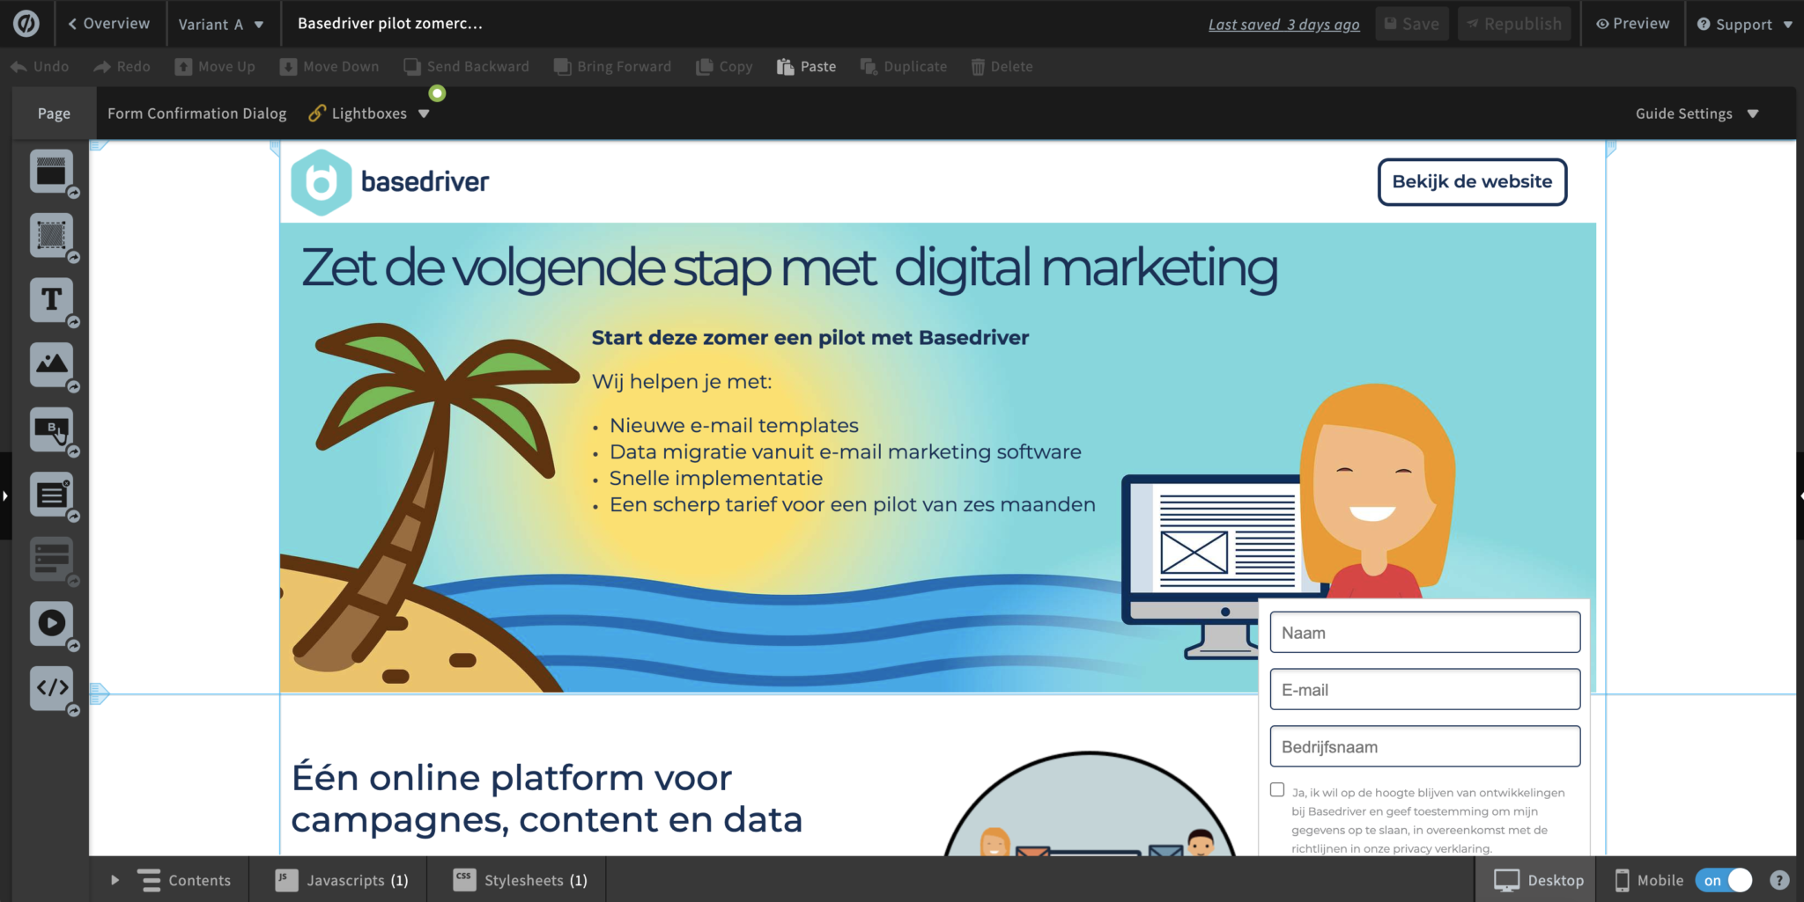Click Bring Forward in the toolbar
Screen dimensions: 1804x902
(x=612, y=67)
